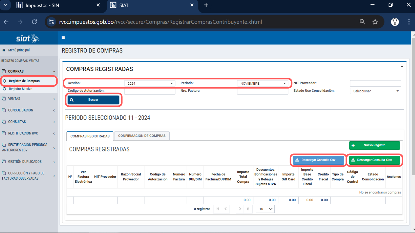Click the Nuevo Registro button

coord(374,145)
